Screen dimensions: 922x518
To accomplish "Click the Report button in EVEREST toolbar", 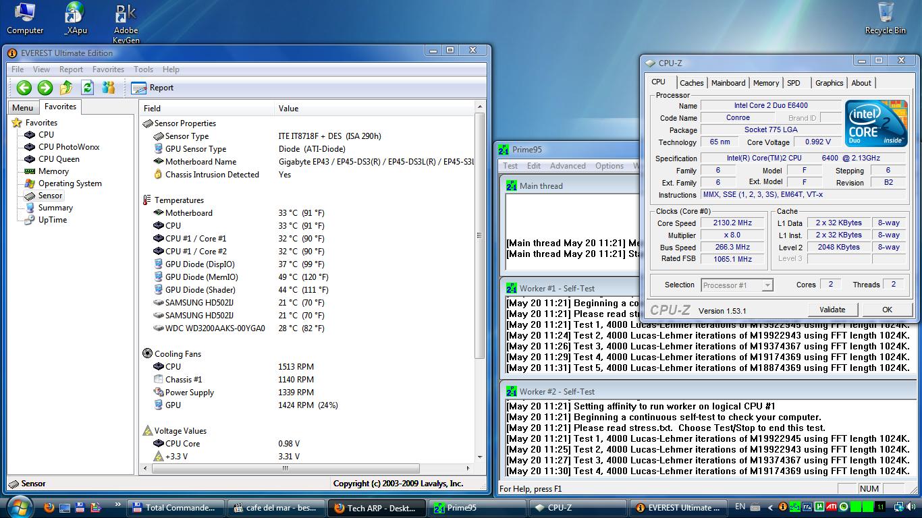I will pyautogui.click(x=153, y=88).
